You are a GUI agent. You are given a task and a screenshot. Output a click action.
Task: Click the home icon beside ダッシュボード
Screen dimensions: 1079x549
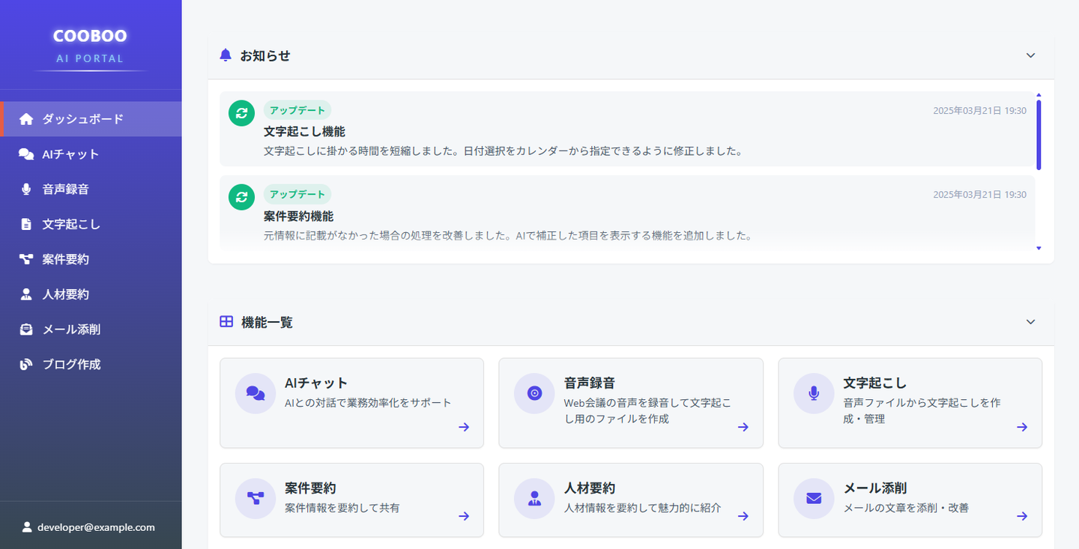(26, 119)
